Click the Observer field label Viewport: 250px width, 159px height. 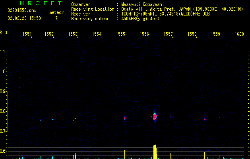click(81, 4)
